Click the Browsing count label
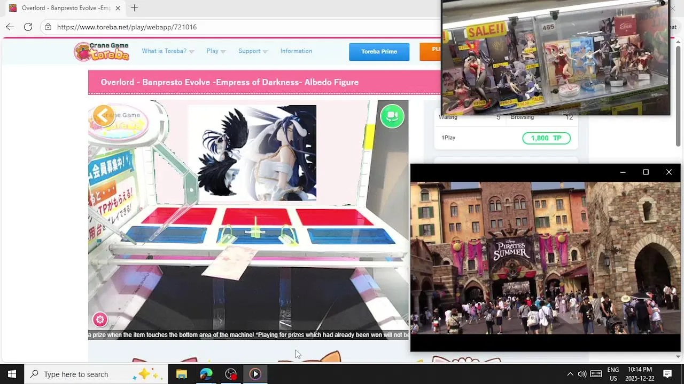This screenshot has height=384, width=684. coord(522,117)
